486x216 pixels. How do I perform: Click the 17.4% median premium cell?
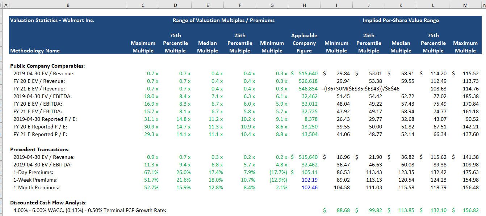click(216, 172)
